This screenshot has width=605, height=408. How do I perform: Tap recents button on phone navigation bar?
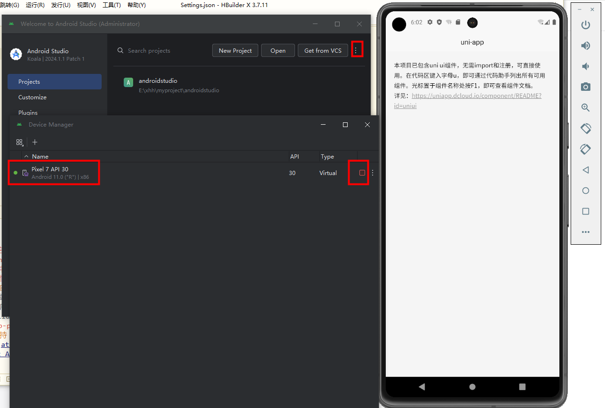pos(522,387)
